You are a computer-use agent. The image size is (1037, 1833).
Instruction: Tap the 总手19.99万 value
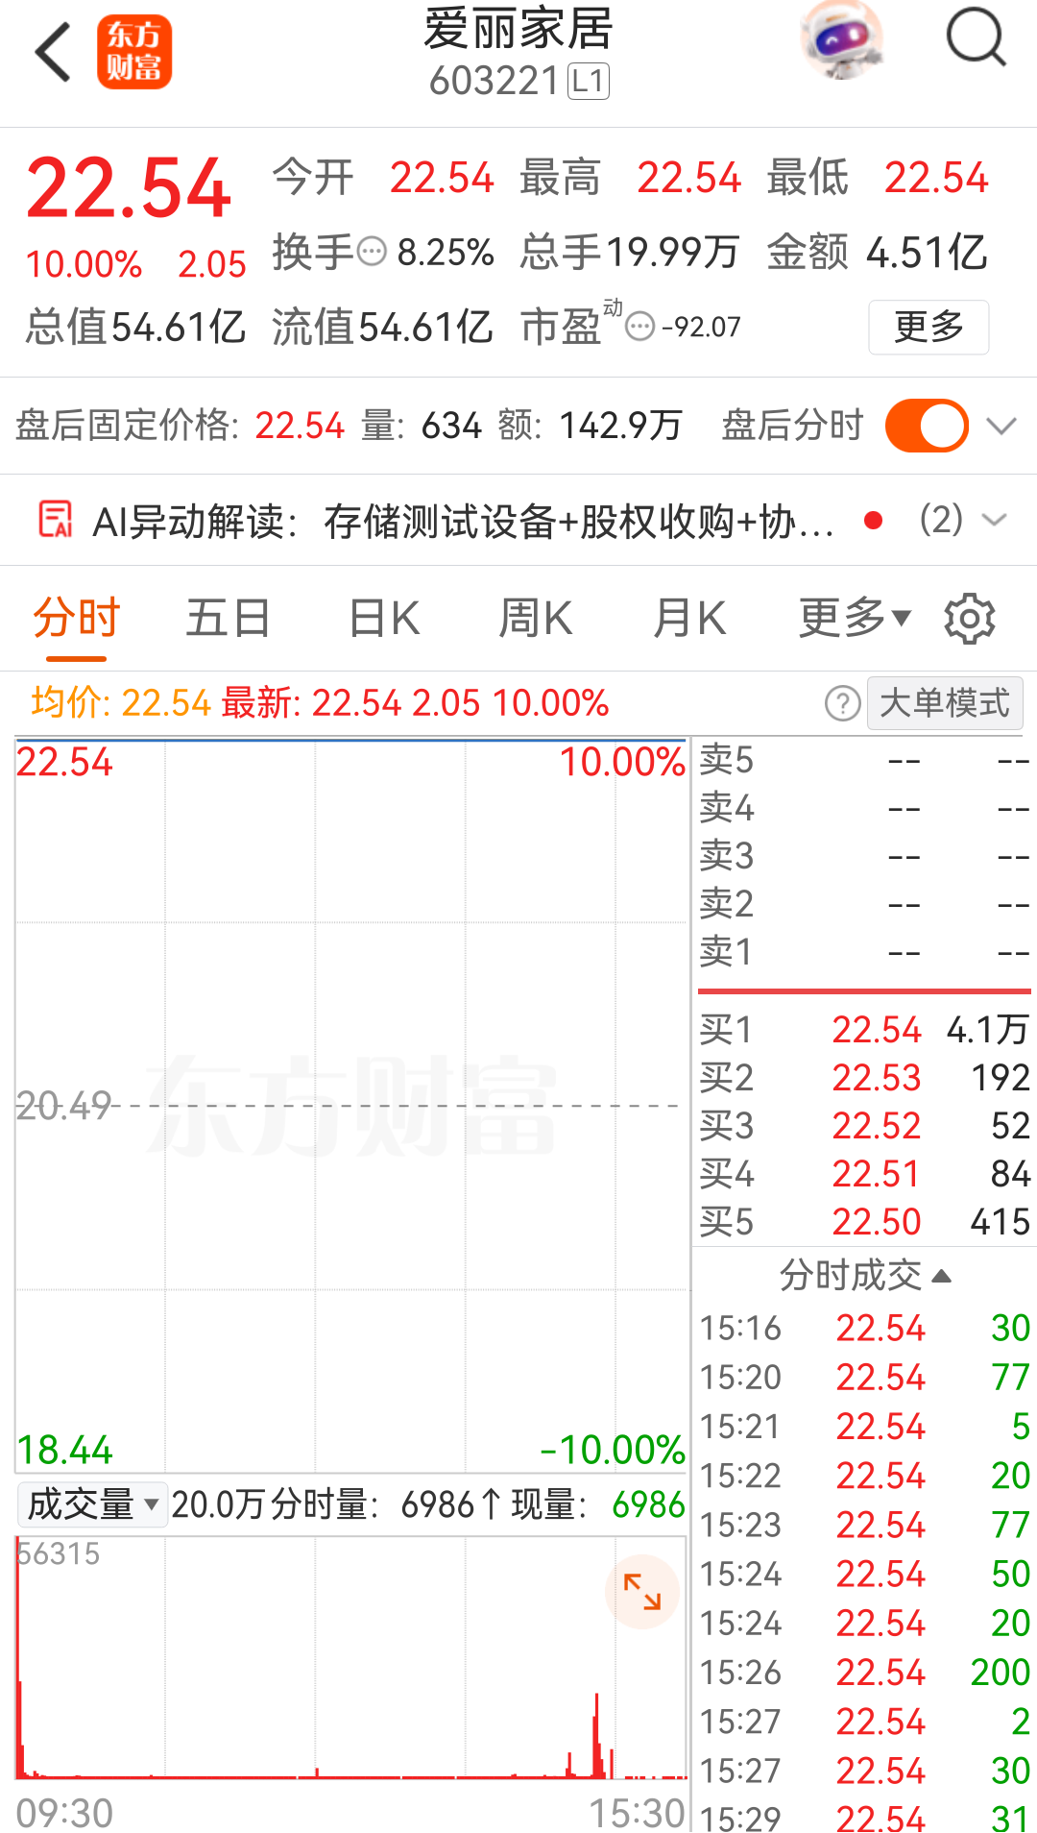630,253
